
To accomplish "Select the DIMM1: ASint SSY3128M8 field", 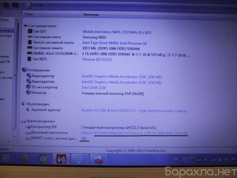I will 56,53.
